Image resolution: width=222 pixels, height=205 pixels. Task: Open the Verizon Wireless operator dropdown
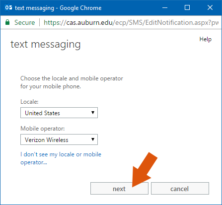(59, 139)
